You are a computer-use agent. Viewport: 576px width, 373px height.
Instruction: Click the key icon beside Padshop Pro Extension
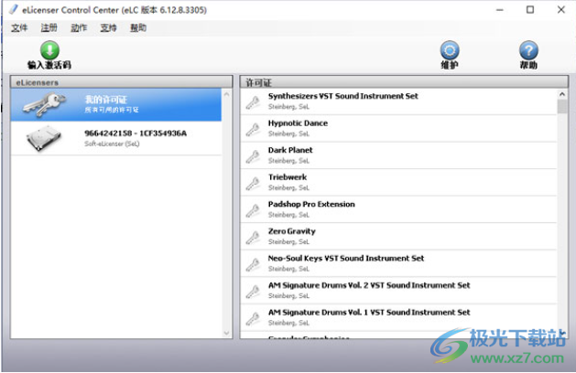[x=253, y=210]
